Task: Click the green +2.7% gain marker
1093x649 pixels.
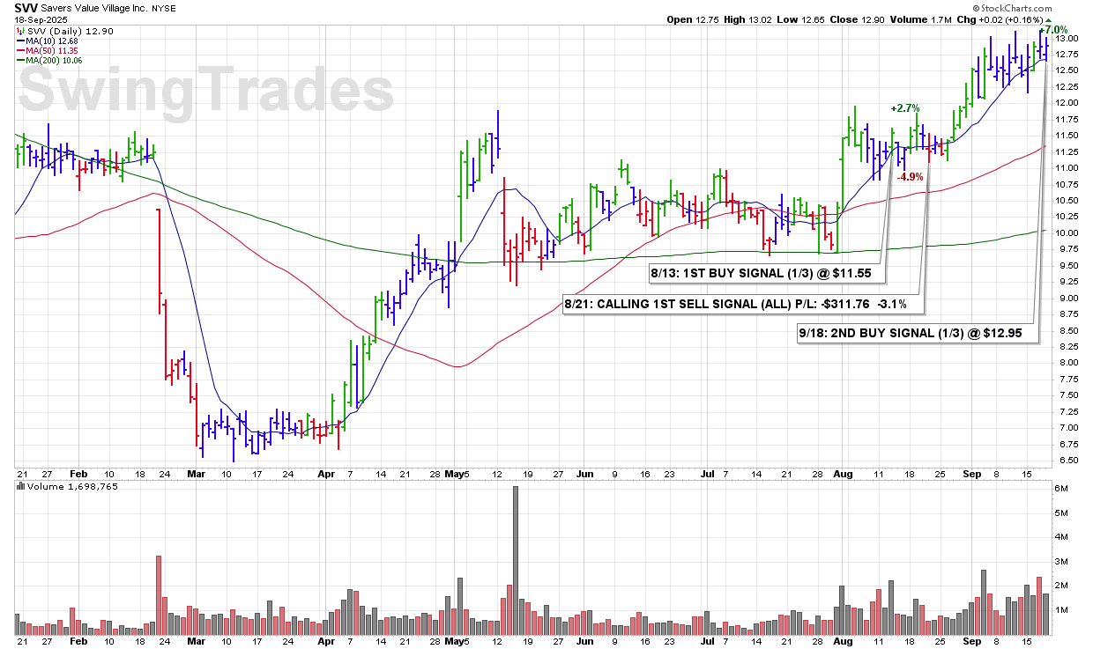Action: pos(904,108)
